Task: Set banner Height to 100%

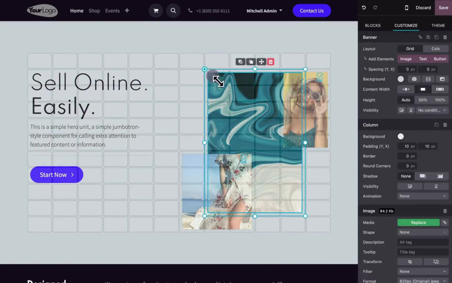Action: point(440,100)
